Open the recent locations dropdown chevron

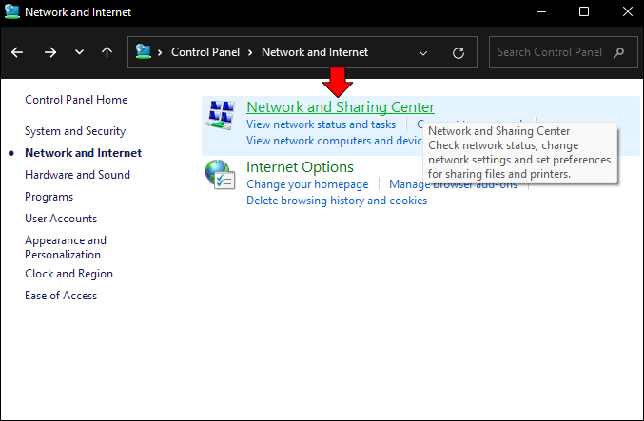click(x=79, y=52)
